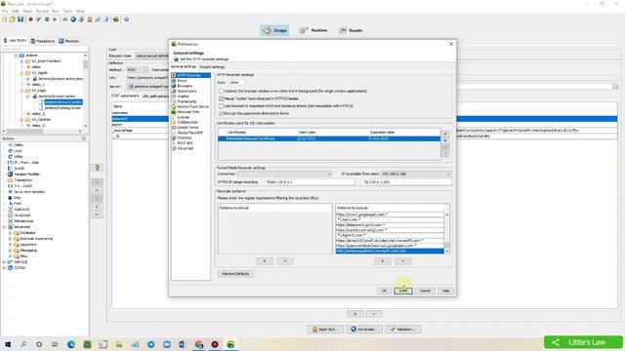Click the Telegram taskbar icon

151,344
